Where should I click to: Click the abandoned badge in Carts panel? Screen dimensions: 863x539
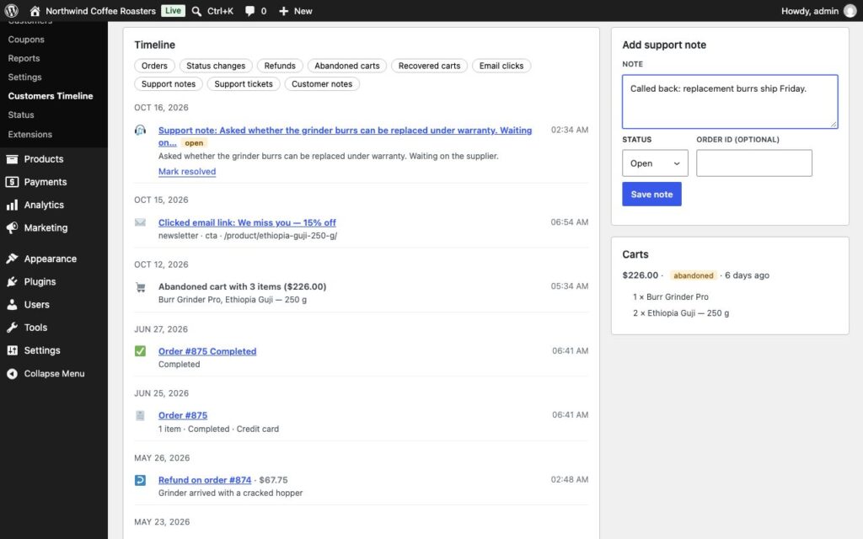click(x=694, y=275)
